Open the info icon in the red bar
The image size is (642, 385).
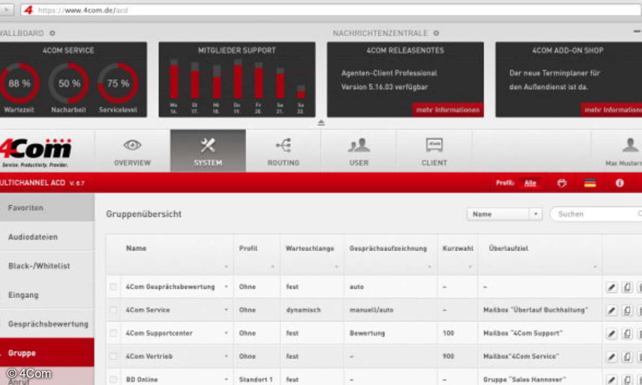(620, 183)
